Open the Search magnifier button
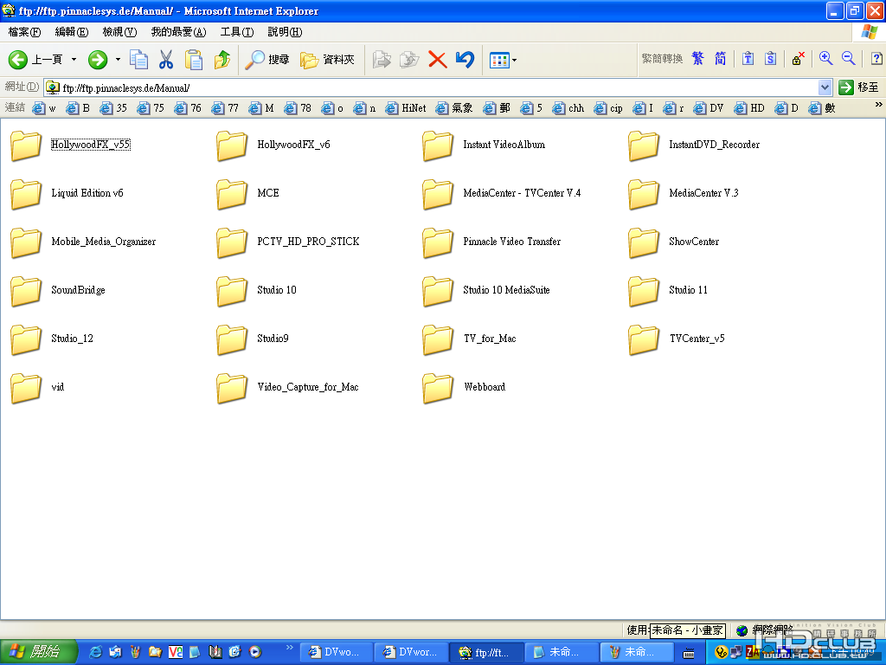Viewport: 886px width, 665px height. click(x=267, y=60)
